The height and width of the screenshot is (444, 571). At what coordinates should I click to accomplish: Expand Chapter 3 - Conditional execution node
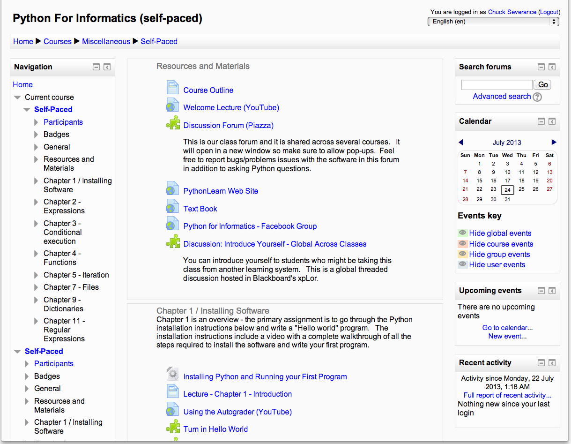point(36,224)
